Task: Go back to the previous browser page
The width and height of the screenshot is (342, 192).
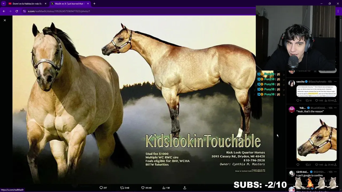Action: [4, 11]
